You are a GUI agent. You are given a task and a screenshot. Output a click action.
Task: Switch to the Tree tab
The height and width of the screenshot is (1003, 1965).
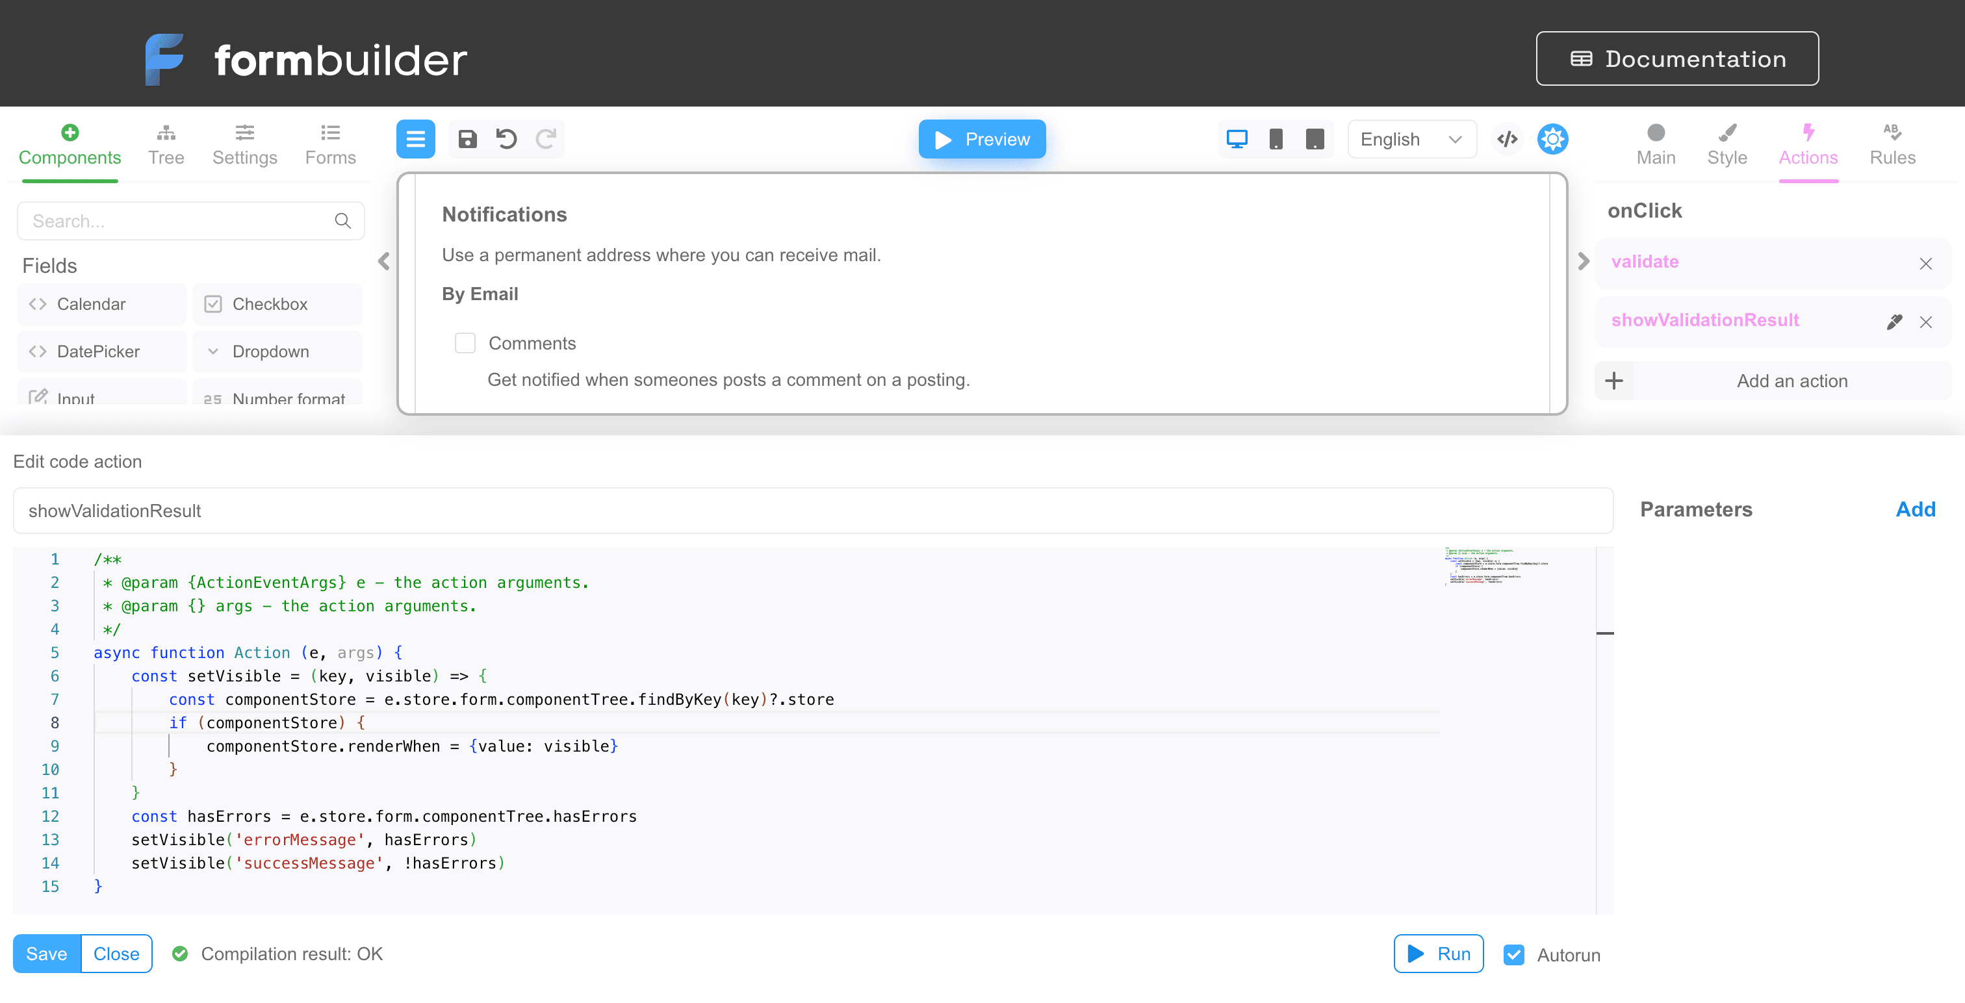[x=166, y=145]
